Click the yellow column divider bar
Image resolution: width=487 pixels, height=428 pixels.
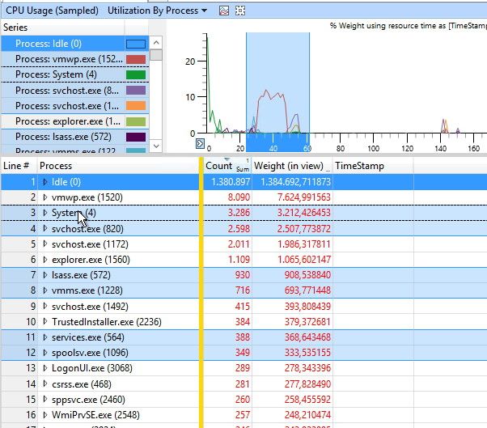(201, 291)
